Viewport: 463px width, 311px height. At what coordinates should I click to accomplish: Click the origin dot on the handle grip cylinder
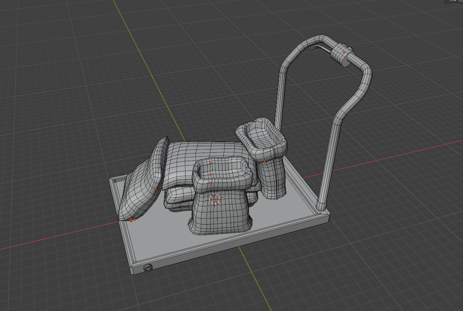(x=344, y=53)
